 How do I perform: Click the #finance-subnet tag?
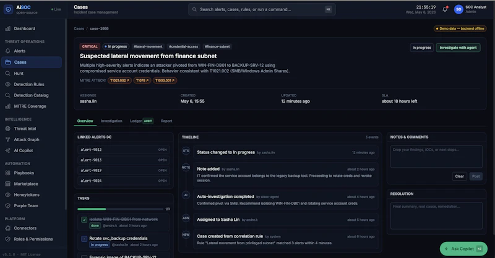tap(217, 47)
